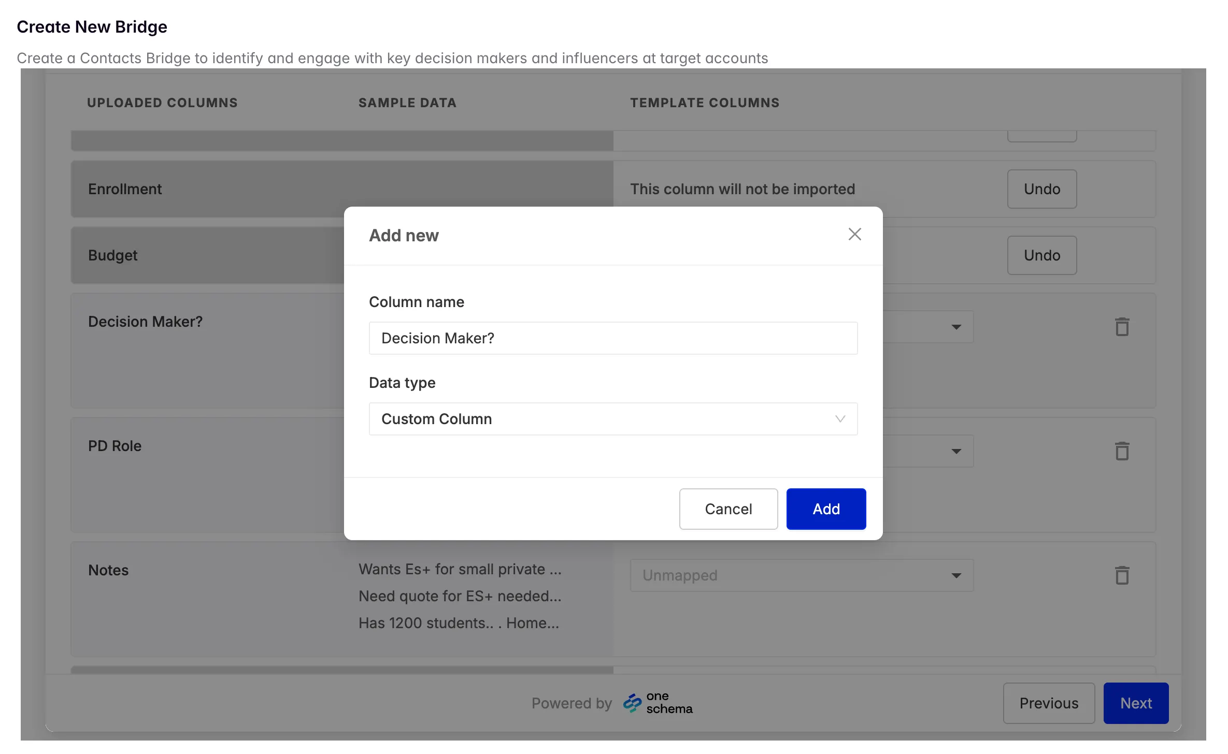Viewport: 1228px width, 754px height.
Task: Expand the PD Role template dropdown arrow
Action: point(956,452)
